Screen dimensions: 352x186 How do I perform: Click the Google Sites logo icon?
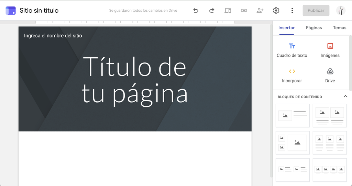click(x=11, y=11)
